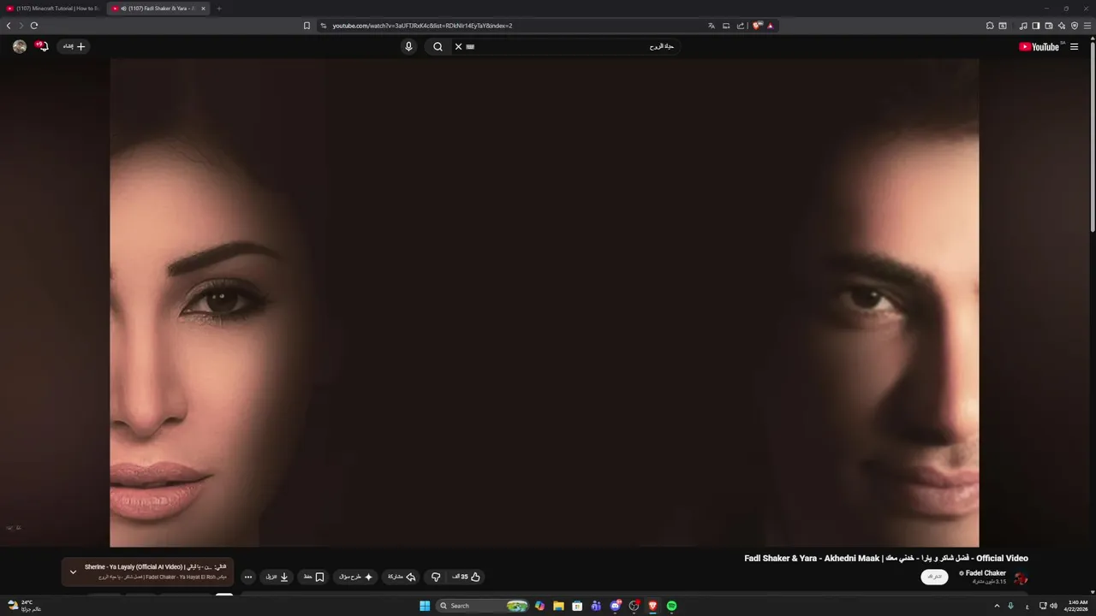1096x616 pixels.
Task: Like the video with thumbs up
Action: [467, 577]
